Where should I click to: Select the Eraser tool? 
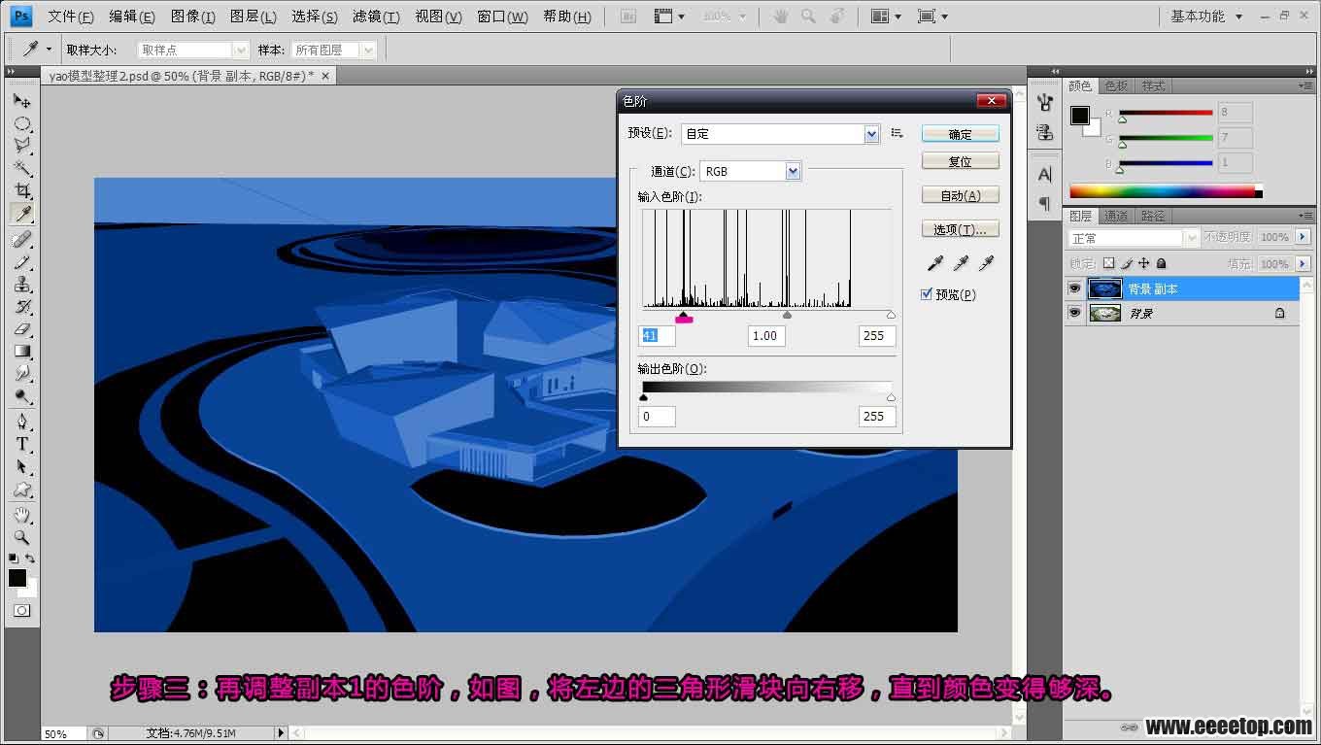point(21,328)
